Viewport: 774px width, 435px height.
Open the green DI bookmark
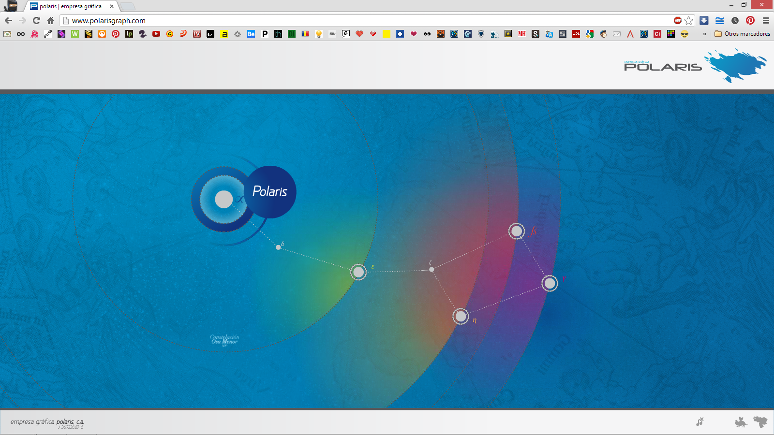pos(292,34)
